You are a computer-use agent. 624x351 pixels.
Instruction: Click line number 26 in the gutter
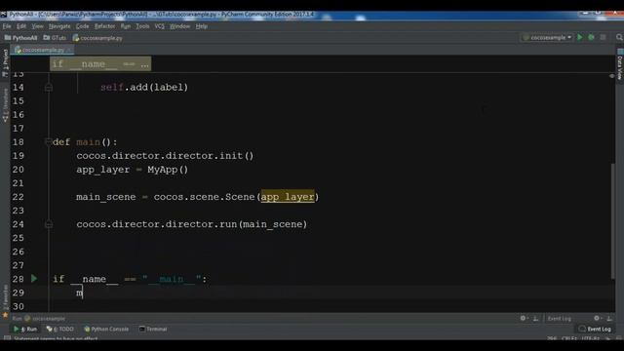click(x=18, y=252)
